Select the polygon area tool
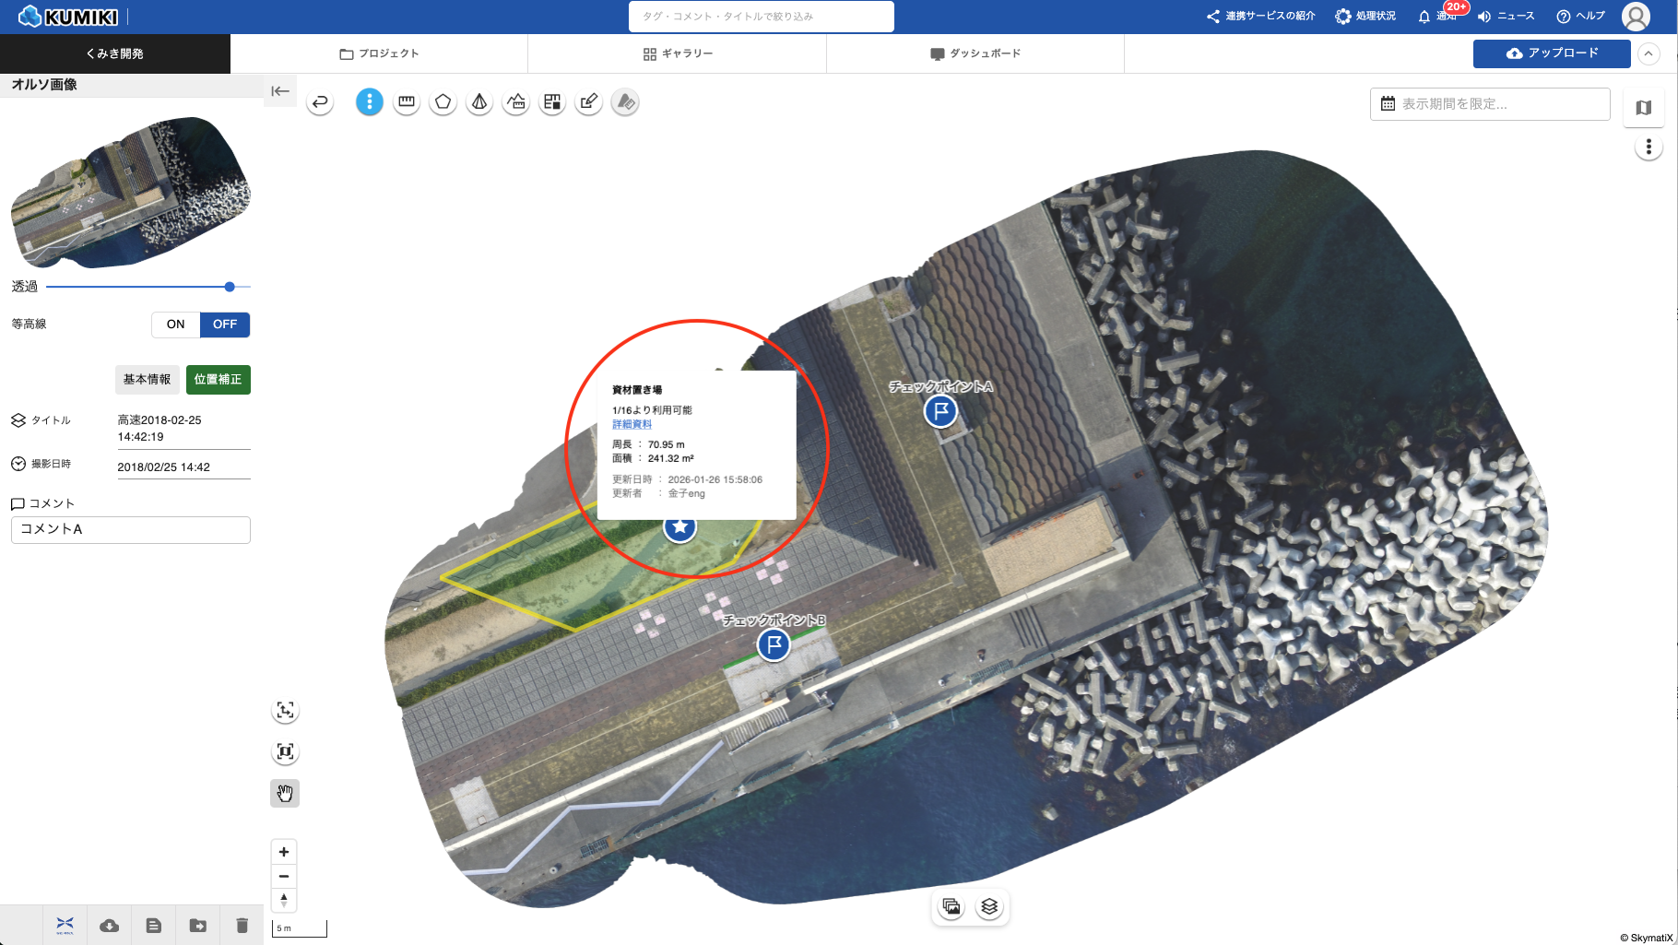This screenshot has height=945, width=1678. (443, 102)
